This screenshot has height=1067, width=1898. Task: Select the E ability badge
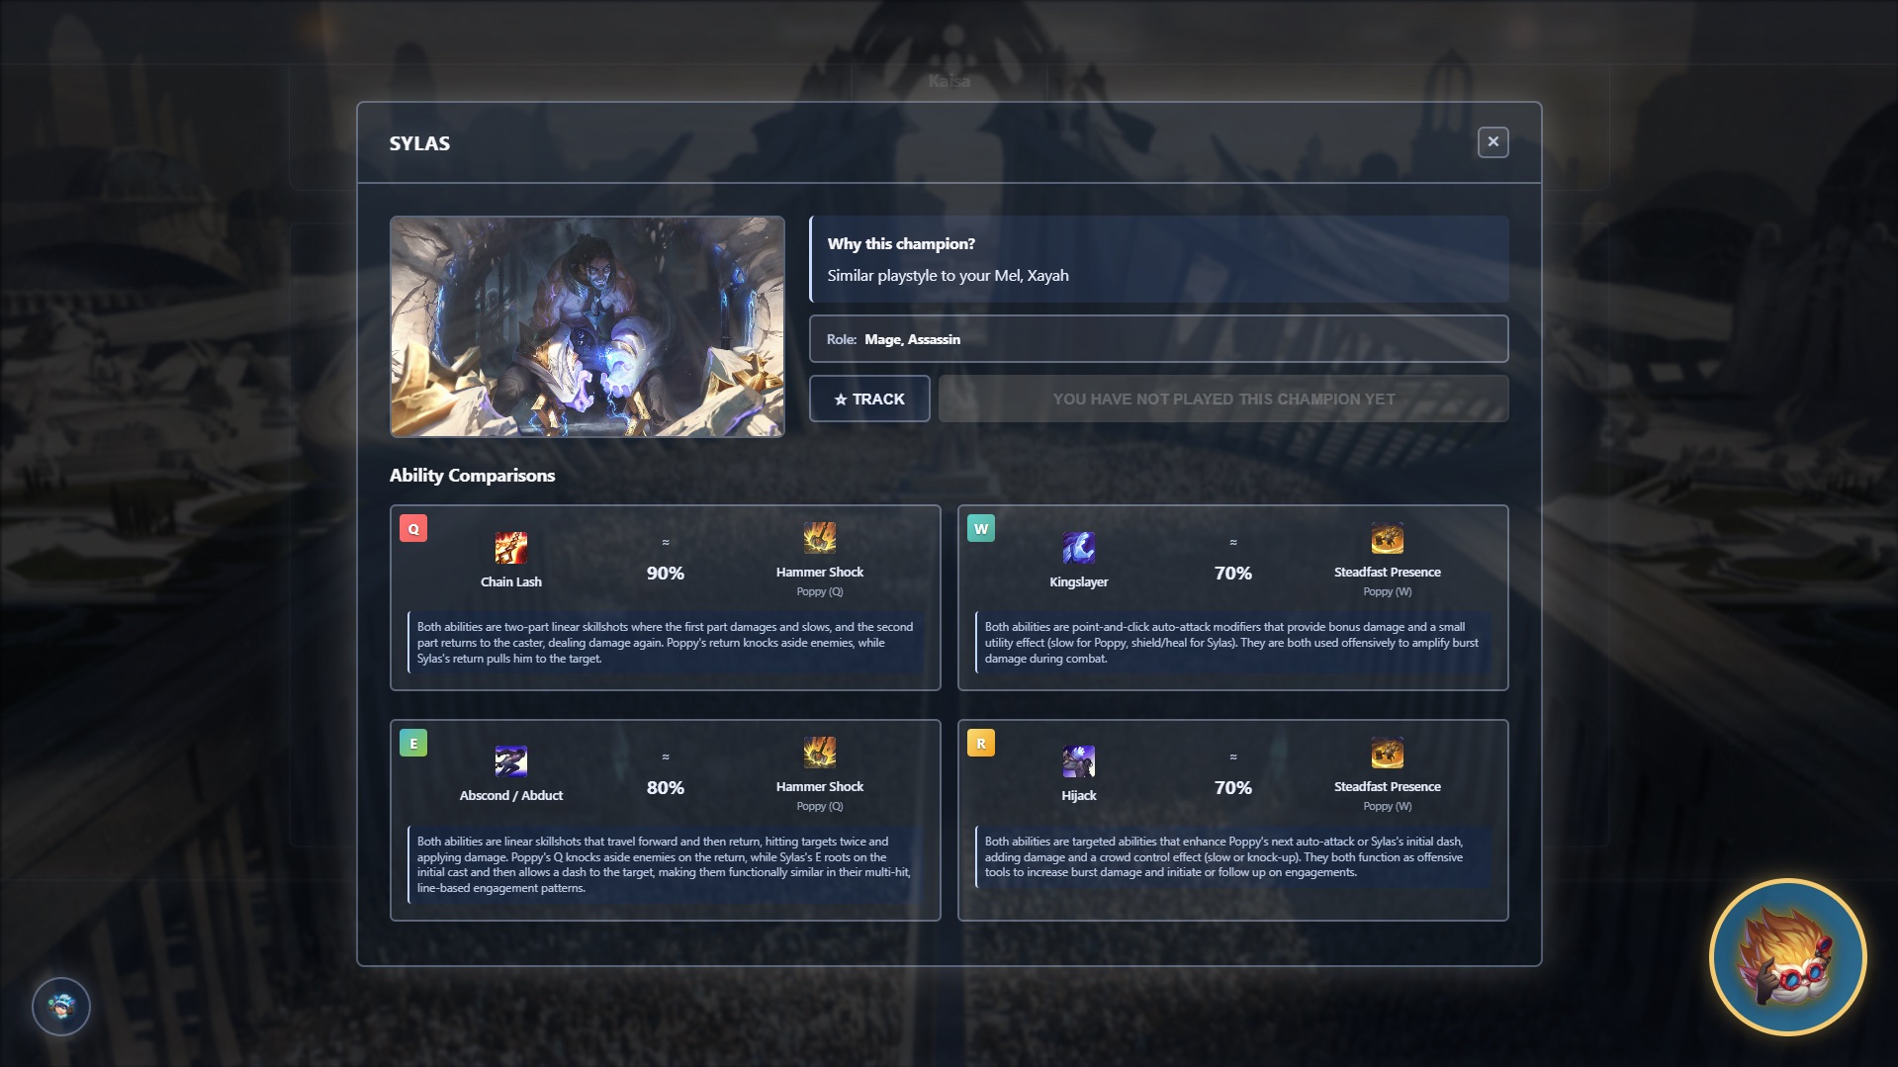pyautogui.click(x=413, y=743)
